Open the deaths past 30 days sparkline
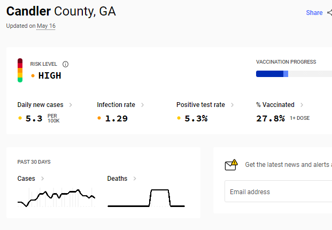This screenshot has height=230, width=332. [146, 198]
